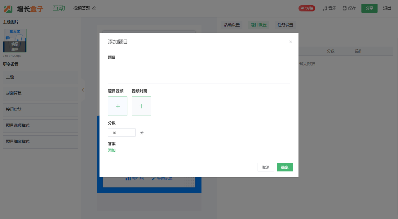Expand the 主题 settings section
Viewport: 398px width, 219px height.
point(40,77)
